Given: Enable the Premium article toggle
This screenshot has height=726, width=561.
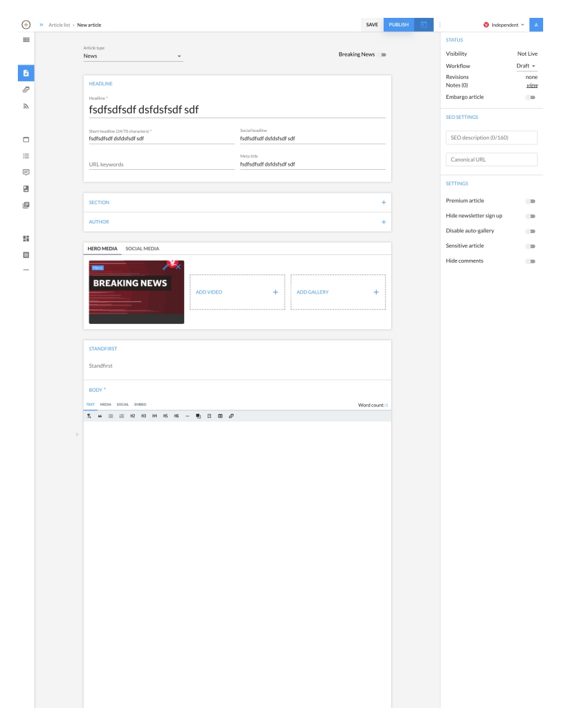Looking at the screenshot, I should [x=531, y=201].
